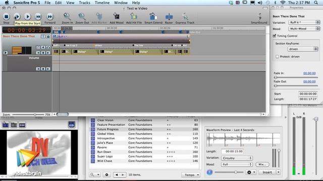Click the Zoom Out magnifier icon

click(x=82, y=17)
